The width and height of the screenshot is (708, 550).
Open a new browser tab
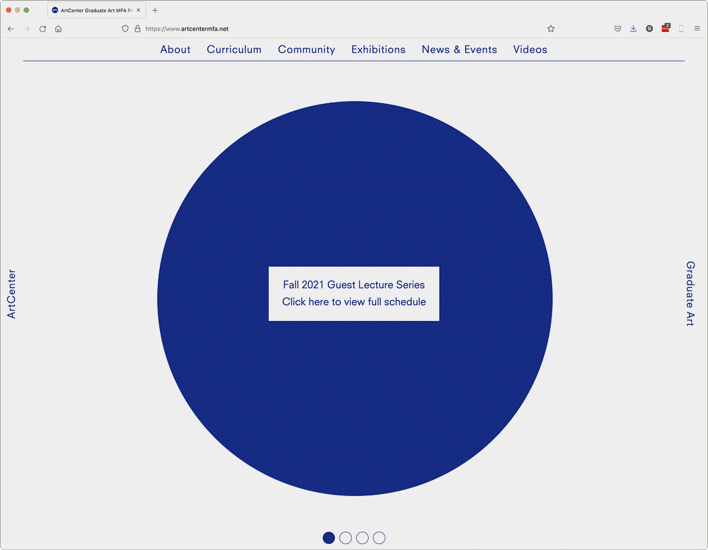155,10
